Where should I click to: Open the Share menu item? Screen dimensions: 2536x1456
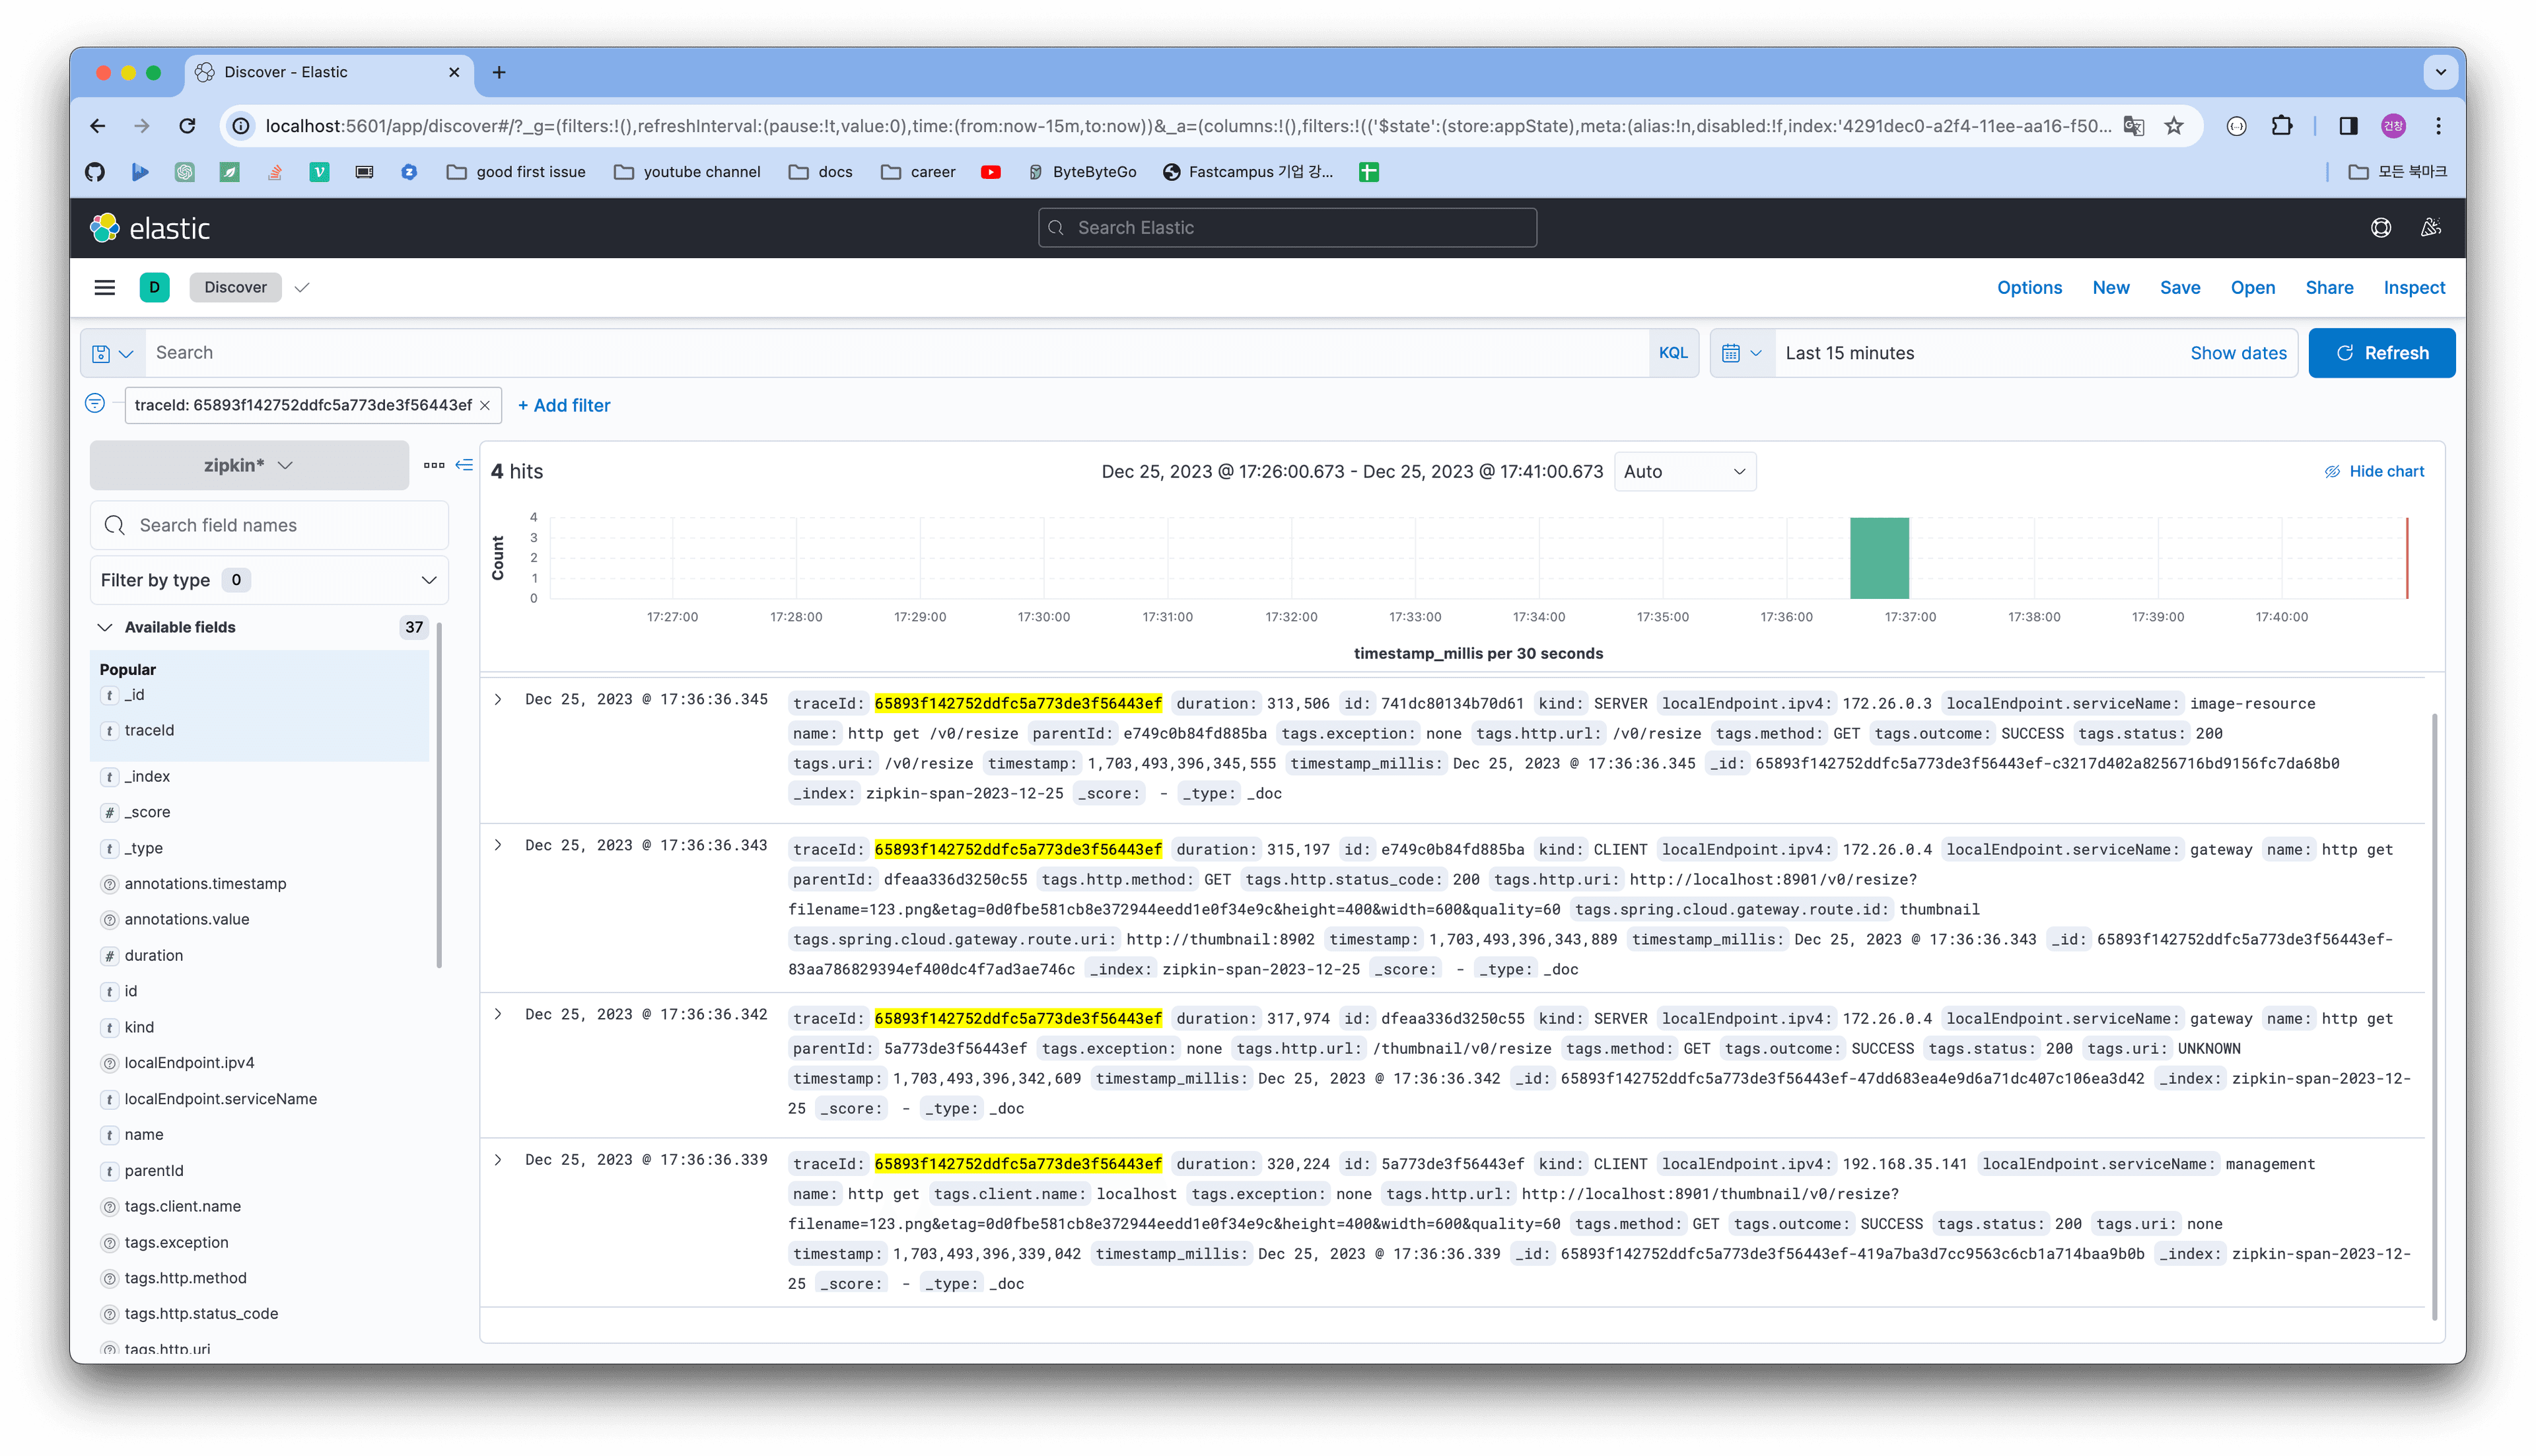pyautogui.click(x=2329, y=288)
